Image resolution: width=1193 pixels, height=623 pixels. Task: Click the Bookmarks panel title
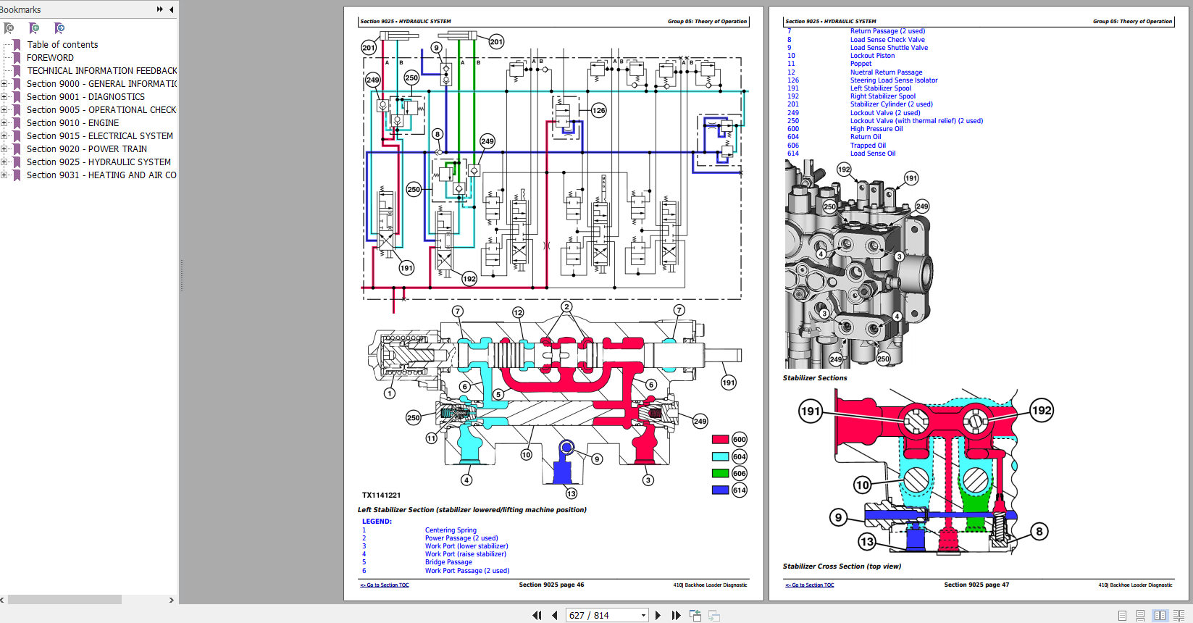pyautogui.click(x=20, y=9)
